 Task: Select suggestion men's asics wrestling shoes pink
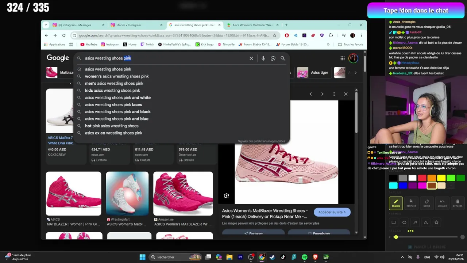pyautogui.click(x=114, y=83)
